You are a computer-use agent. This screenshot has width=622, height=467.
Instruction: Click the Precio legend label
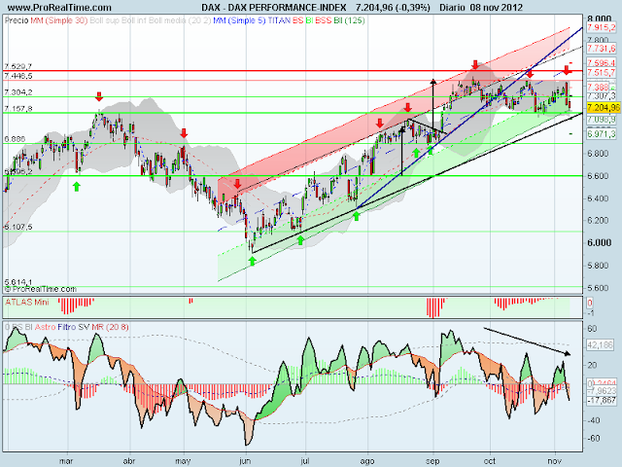tap(17, 20)
